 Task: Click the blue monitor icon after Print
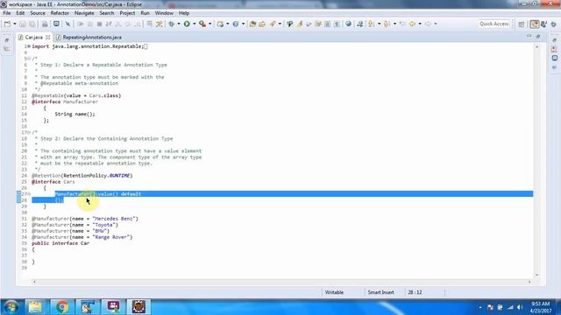tap(56, 24)
